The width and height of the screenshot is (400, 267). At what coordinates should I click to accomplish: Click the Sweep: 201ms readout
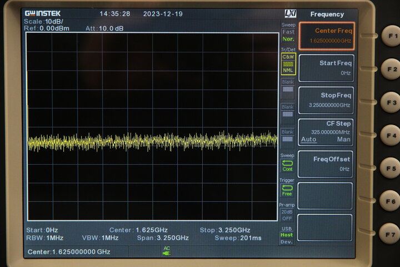point(238,238)
